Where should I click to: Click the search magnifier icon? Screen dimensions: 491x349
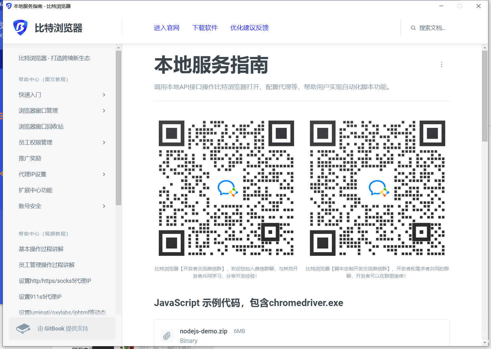413,28
